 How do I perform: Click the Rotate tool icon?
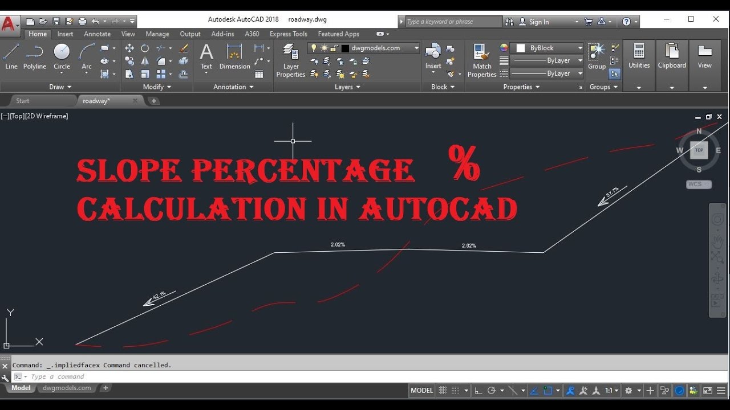(145, 48)
